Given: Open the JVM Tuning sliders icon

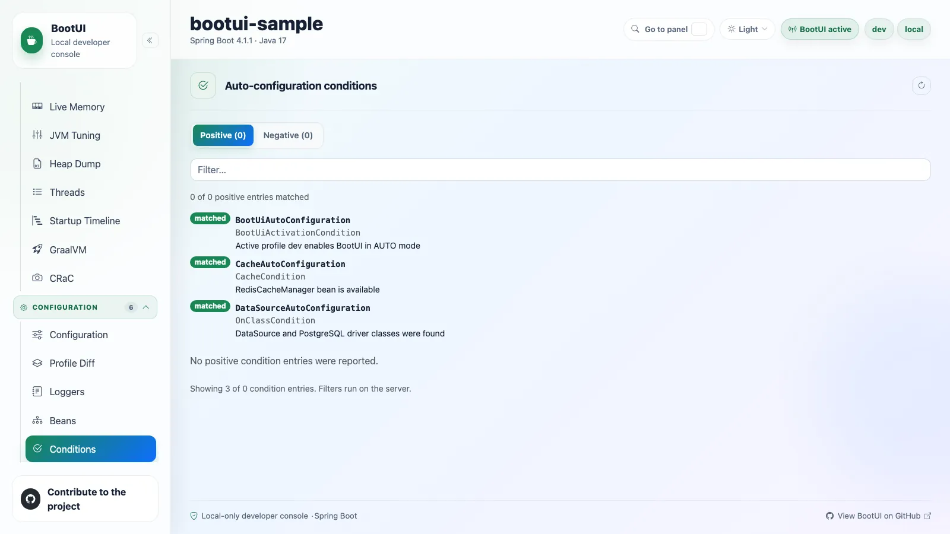Looking at the screenshot, I should (x=37, y=135).
